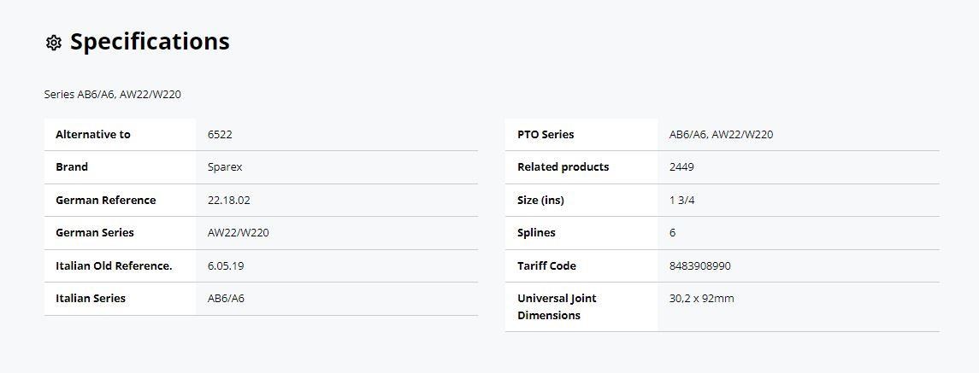This screenshot has width=979, height=373.
Task: Select the Series AB6/A6, AW22/W220 subtitle text
Action: pyautogui.click(x=113, y=95)
